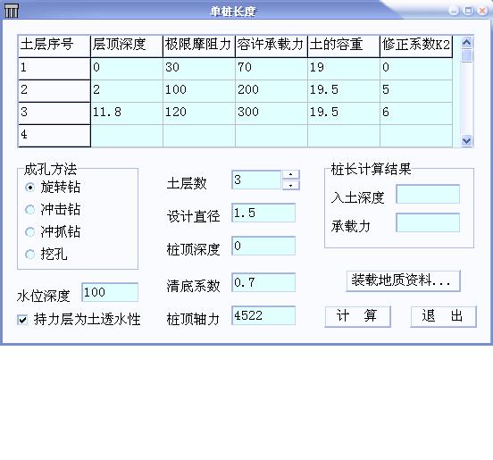Click the 水位深度 input field
Viewport: 493px width, 460px height.
click(x=110, y=292)
